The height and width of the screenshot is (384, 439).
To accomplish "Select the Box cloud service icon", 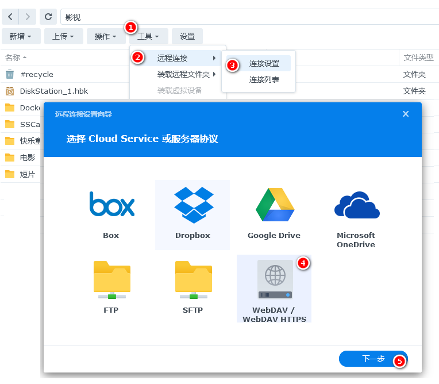I will point(111,204).
